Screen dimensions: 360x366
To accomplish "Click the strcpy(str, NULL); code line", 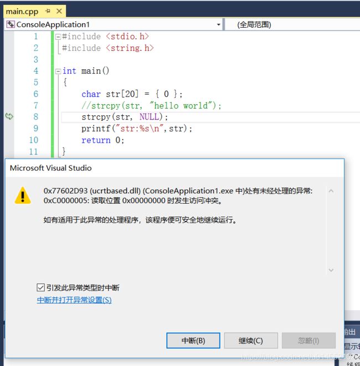I will pyautogui.click(x=125, y=117).
